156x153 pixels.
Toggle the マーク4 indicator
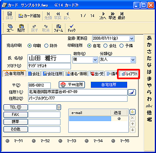(87, 141)
